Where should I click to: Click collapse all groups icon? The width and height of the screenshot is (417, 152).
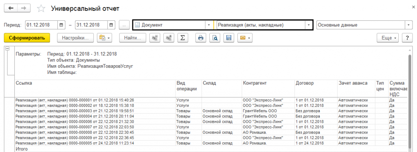pyautogui.click(x=154, y=38)
